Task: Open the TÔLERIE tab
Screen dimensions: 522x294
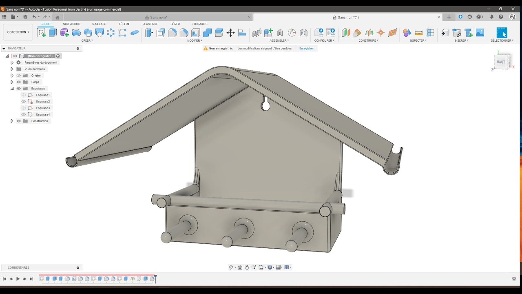Action: 124,24
